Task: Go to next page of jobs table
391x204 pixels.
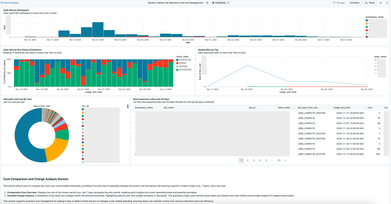Action: click(285, 161)
